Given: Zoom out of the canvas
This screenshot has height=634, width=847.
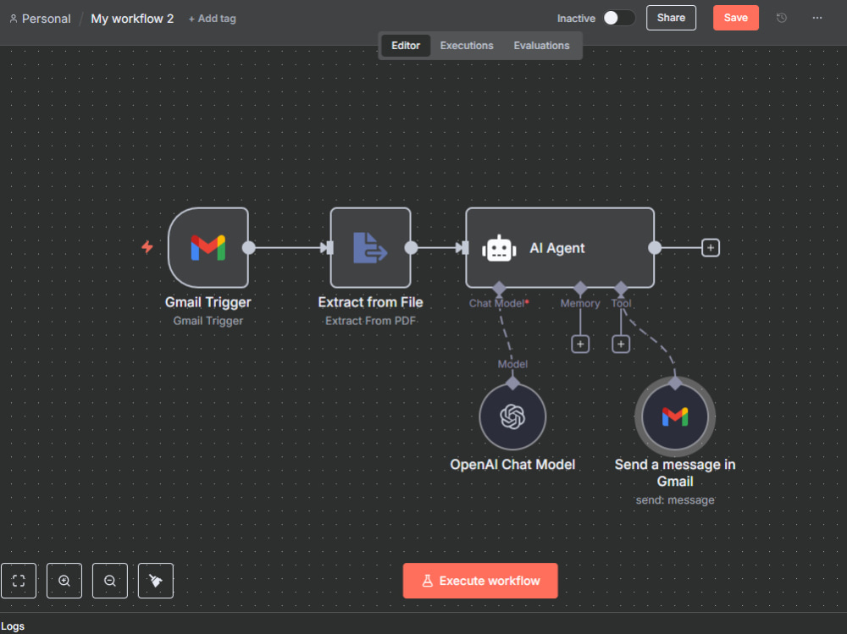Looking at the screenshot, I should point(110,581).
